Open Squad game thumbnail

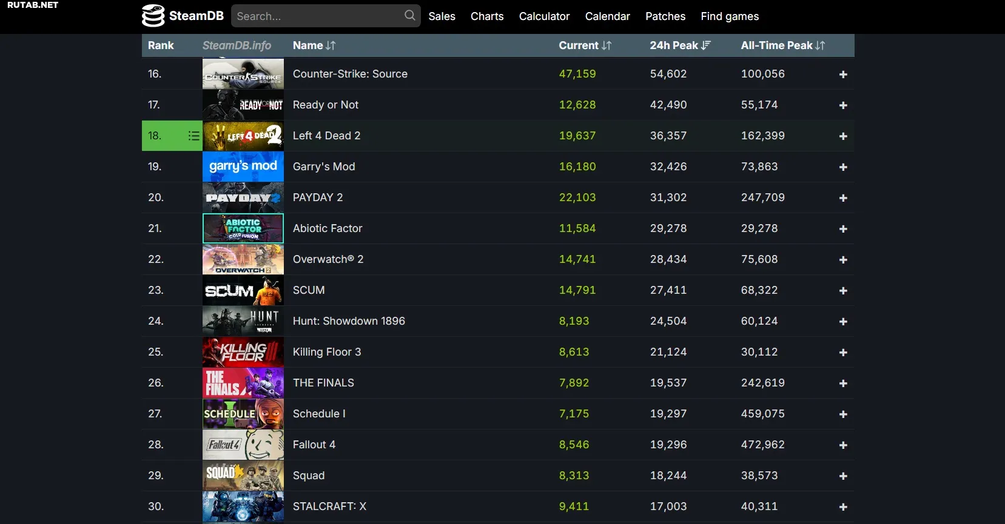pyautogui.click(x=243, y=476)
